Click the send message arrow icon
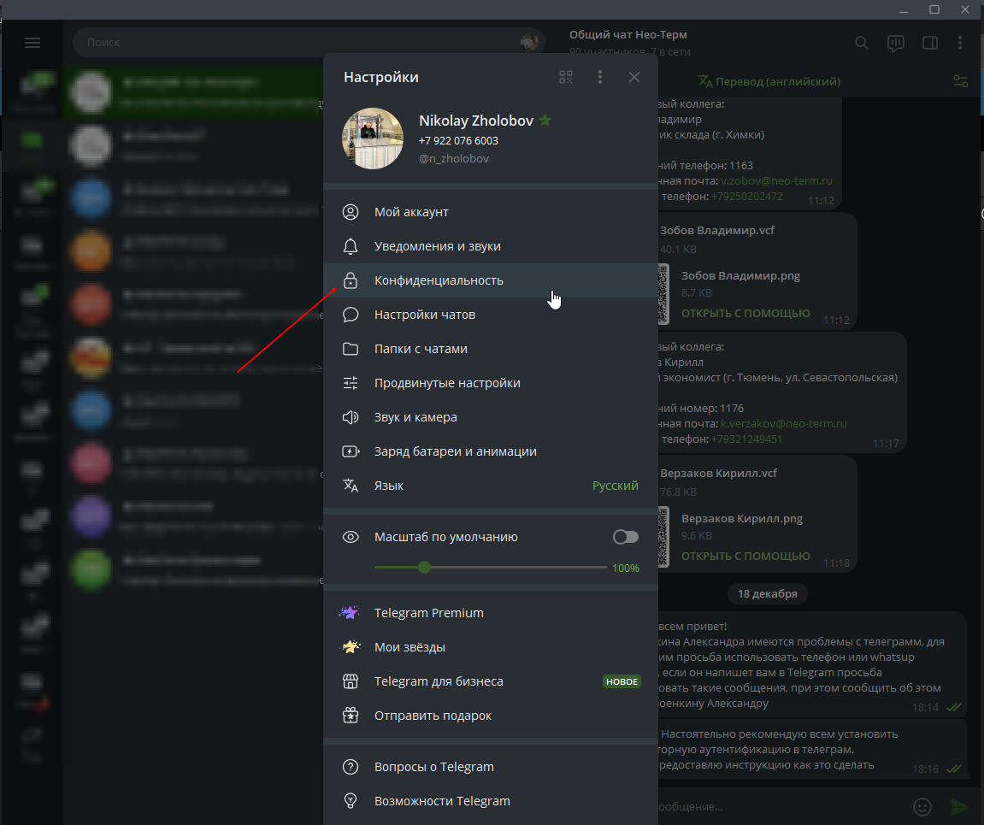This screenshot has width=984, height=825. [x=959, y=807]
